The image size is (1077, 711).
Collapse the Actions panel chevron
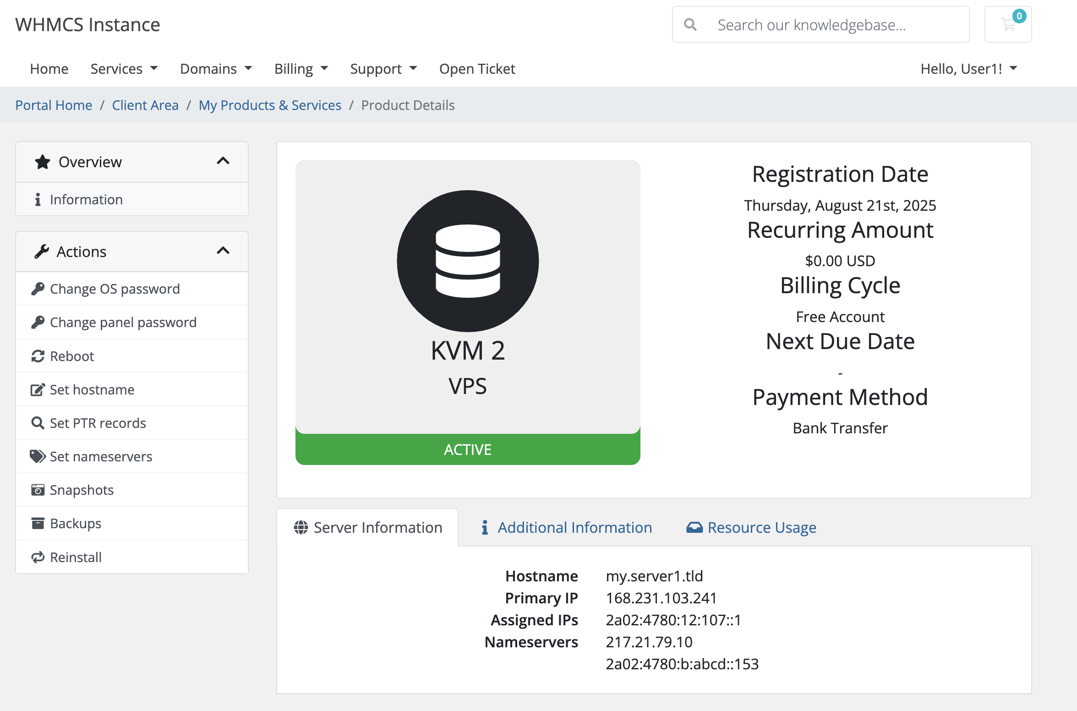coord(223,251)
